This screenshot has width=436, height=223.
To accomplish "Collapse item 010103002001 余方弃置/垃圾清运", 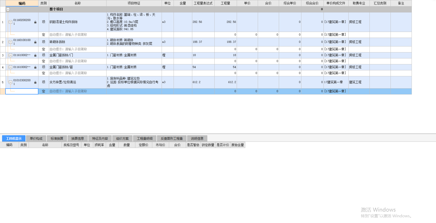I will point(10,82).
